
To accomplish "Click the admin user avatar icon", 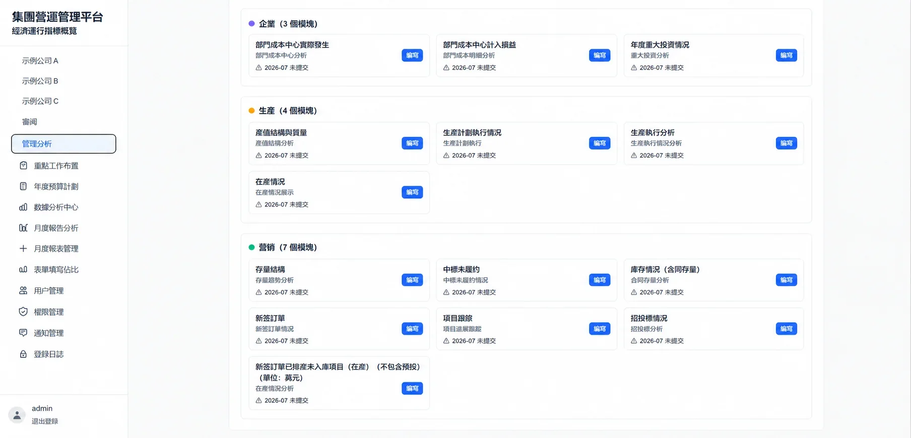I will point(17,415).
